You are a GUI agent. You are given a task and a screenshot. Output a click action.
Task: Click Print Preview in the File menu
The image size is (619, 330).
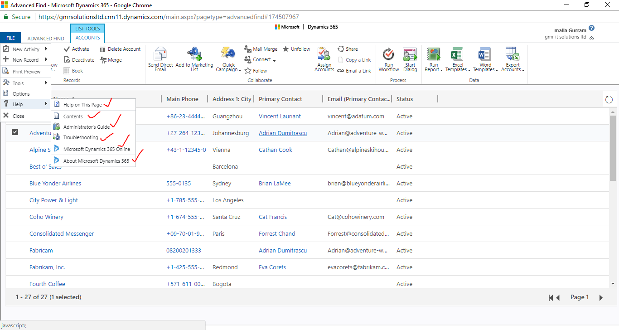(26, 72)
